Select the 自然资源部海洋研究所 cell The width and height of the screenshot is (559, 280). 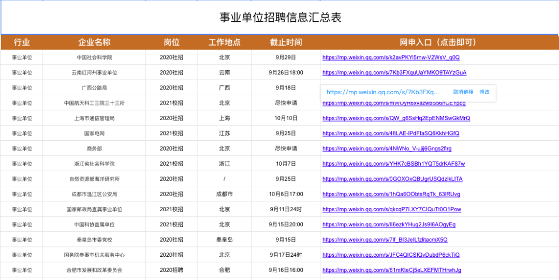coord(95,179)
